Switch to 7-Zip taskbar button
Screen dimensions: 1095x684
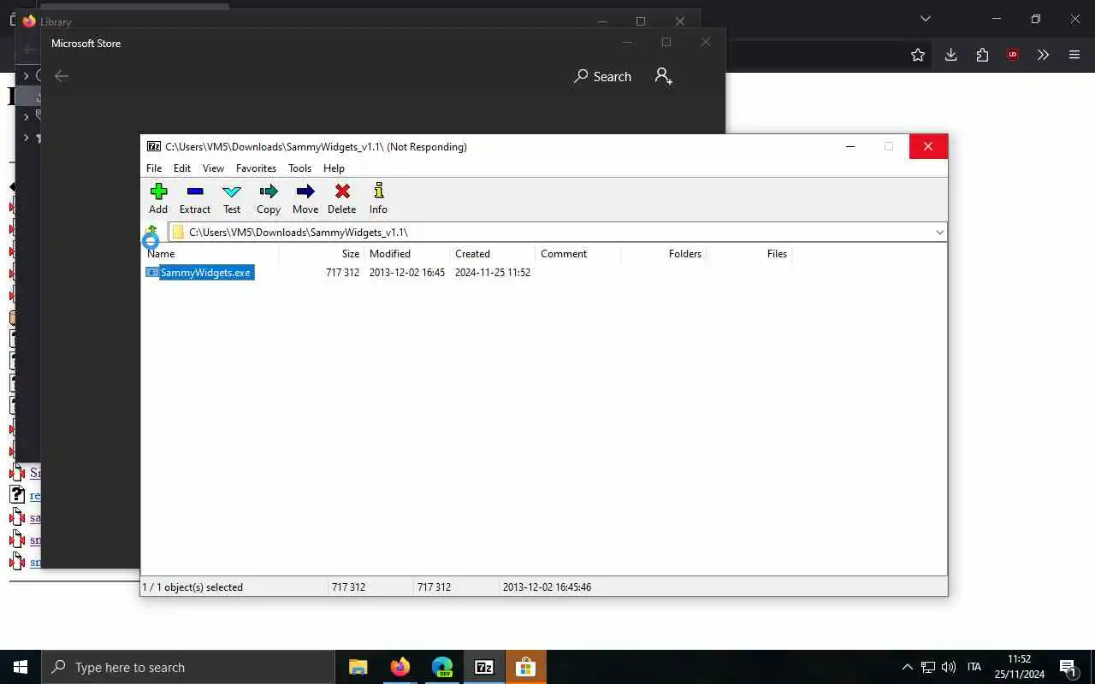pos(484,667)
